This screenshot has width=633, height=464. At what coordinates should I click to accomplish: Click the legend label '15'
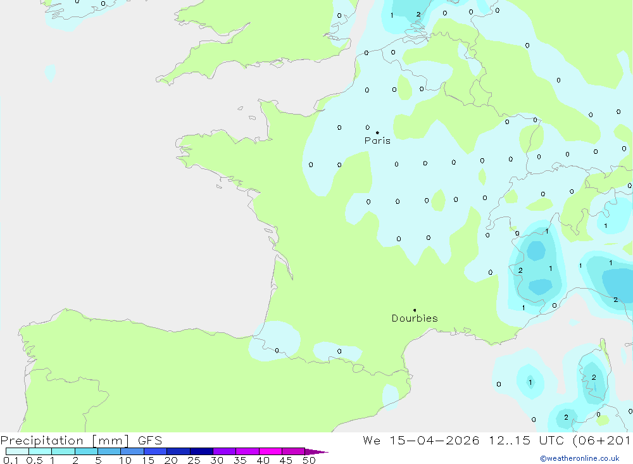coord(148,460)
